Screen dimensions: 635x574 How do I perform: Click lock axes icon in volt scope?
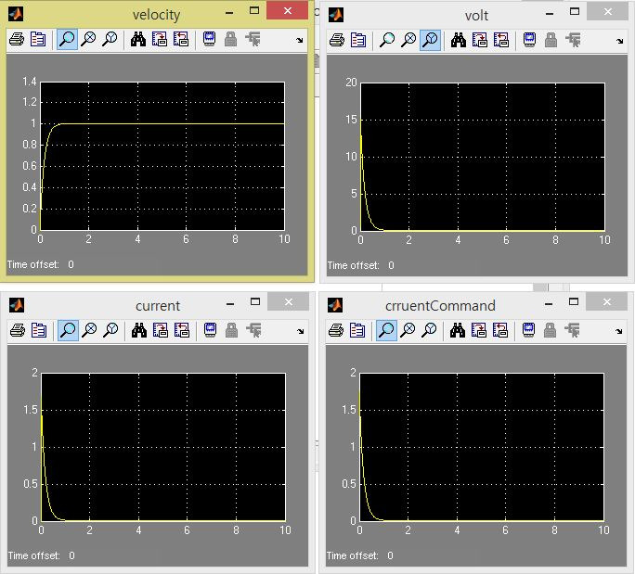(x=551, y=40)
